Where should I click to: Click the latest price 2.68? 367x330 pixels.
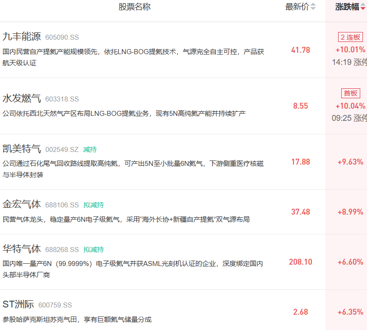301,312
